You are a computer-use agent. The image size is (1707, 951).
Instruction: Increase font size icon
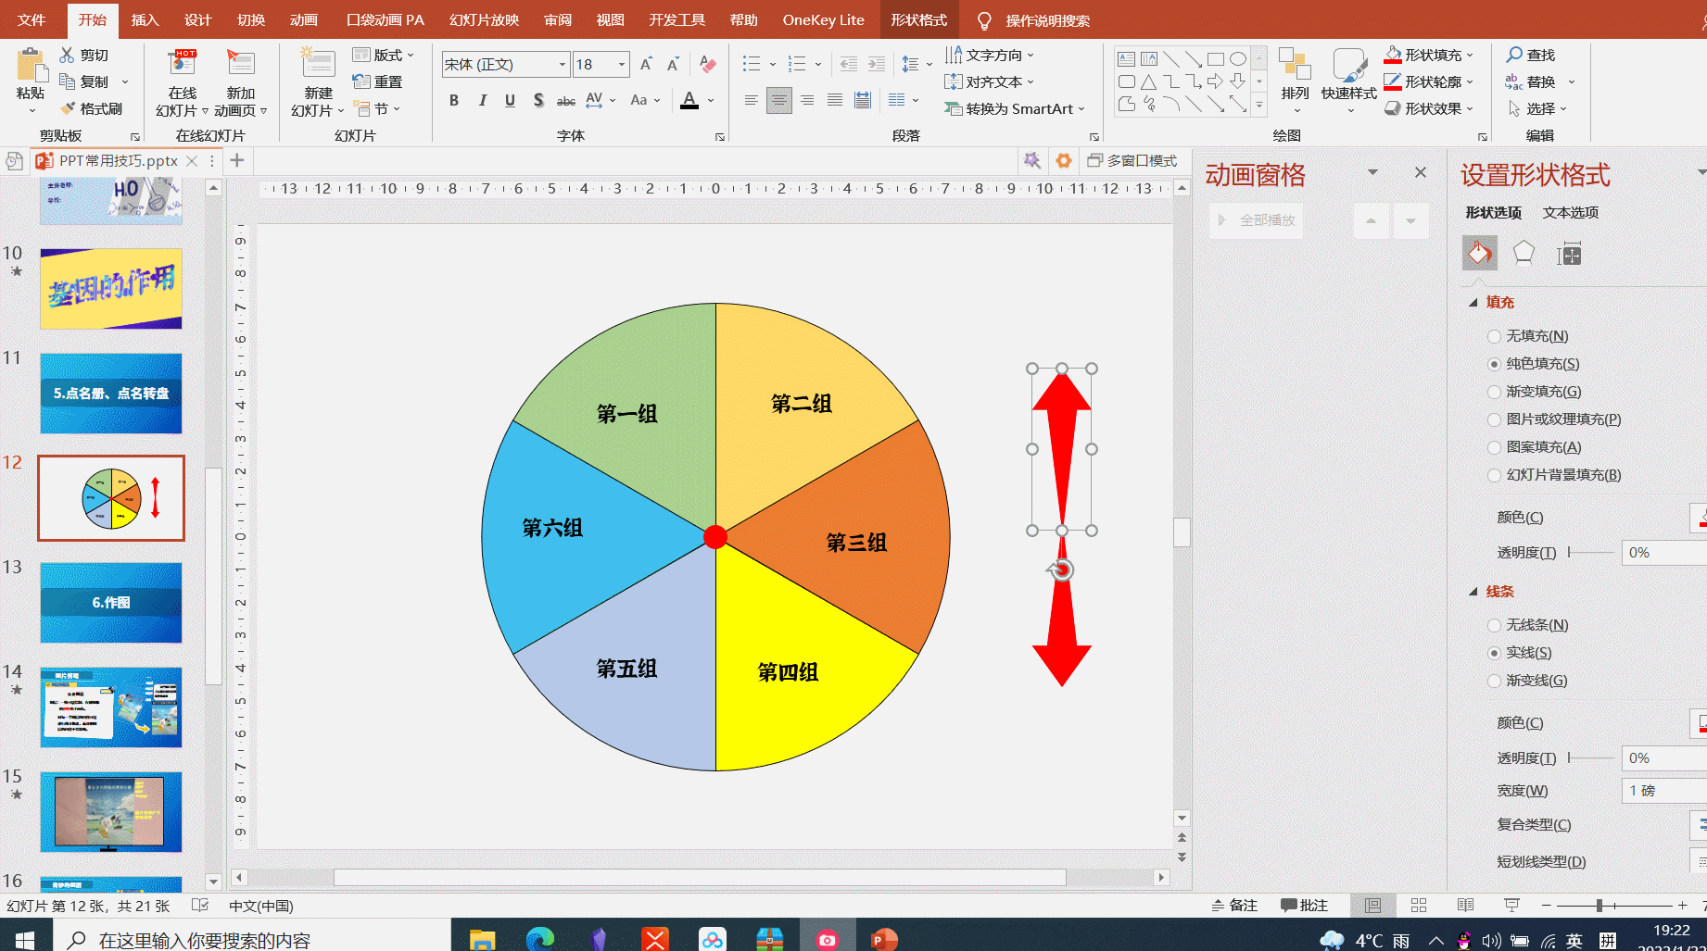click(646, 64)
